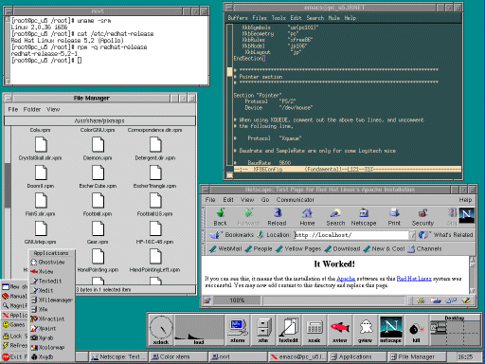Open the Communicator menu in Netscape
485x364 pixels.
point(296,200)
